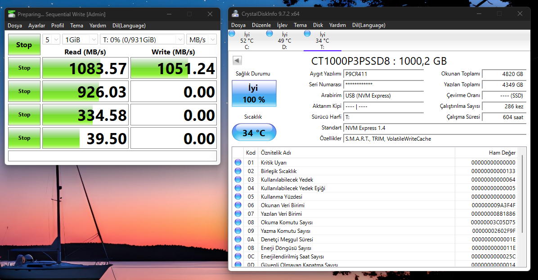Open Disk menu in CrystalDiskInfo
538x280 pixels.
click(318, 25)
